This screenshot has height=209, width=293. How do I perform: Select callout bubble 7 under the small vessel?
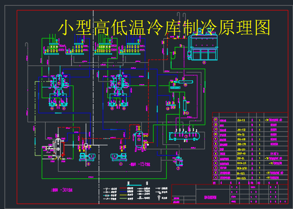178,168
